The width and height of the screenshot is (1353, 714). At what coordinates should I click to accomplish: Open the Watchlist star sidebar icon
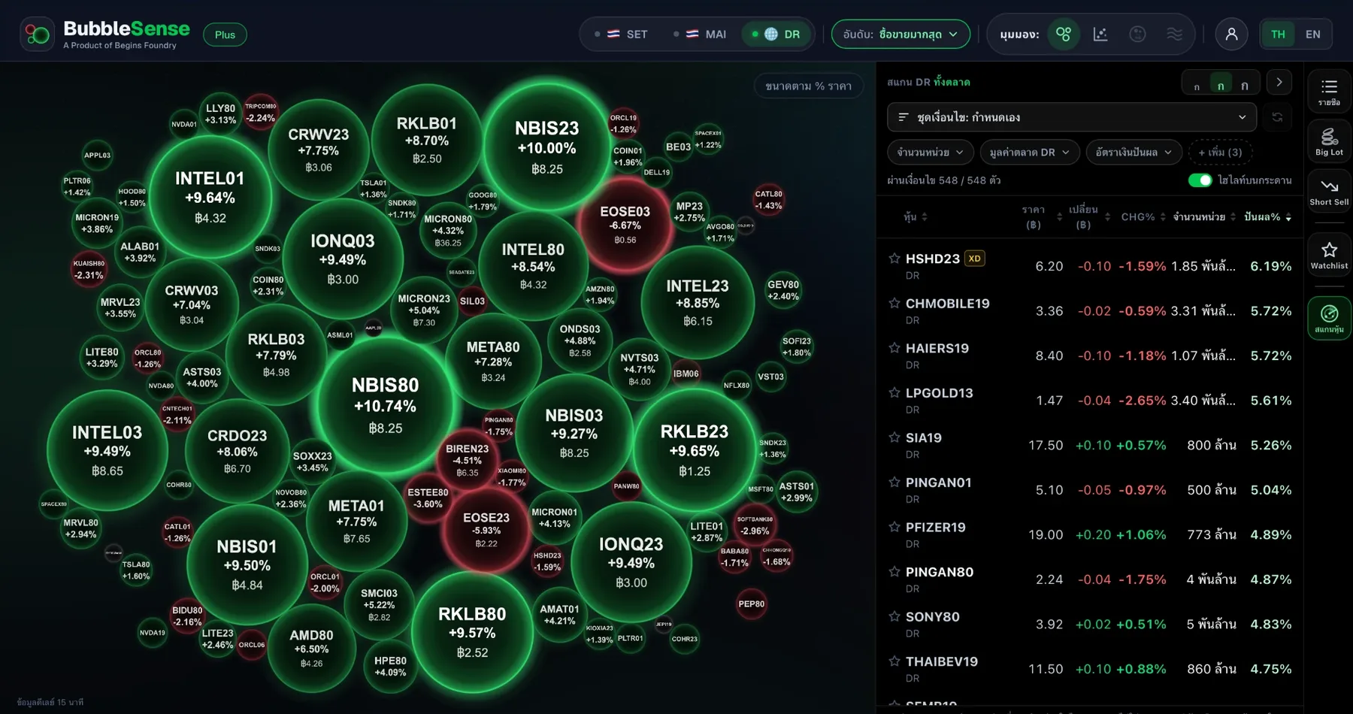point(1329,255)
